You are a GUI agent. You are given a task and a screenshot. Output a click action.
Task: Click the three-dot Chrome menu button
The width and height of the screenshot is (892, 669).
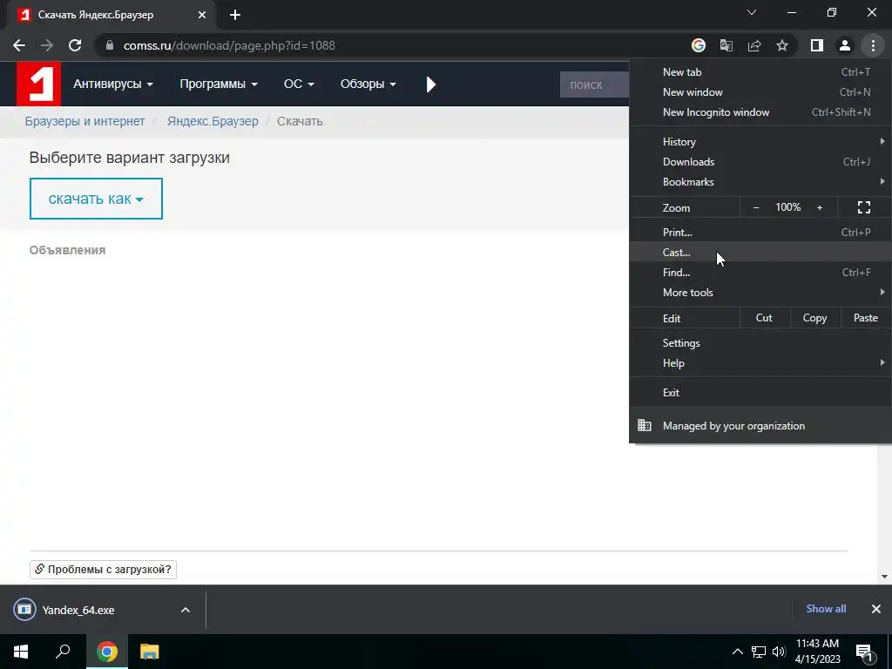(x=873, y=45)
